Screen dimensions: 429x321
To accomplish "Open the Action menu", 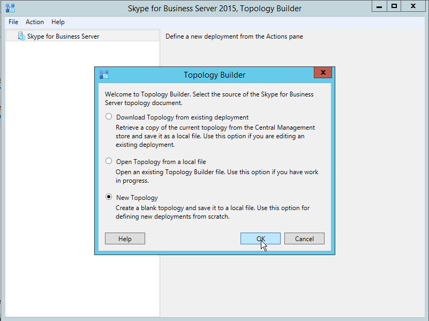I will coord(35,22).
